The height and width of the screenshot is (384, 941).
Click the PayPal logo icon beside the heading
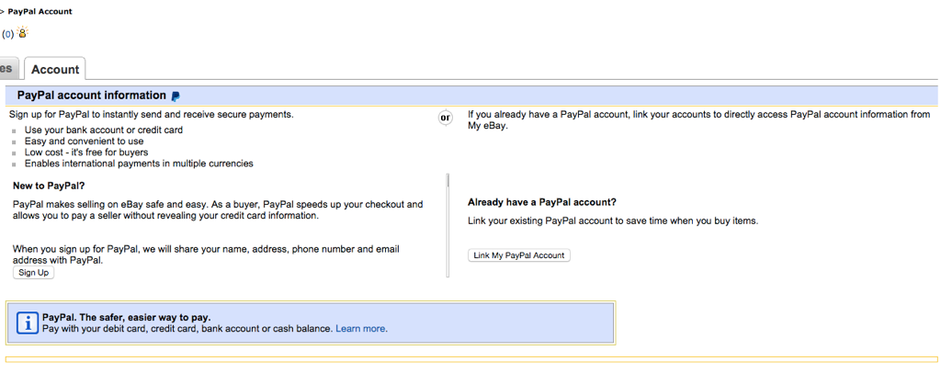(x=176, y=96)
